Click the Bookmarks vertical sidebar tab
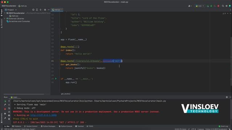Screen dimensions: 232x130 (x=1, y=118)
